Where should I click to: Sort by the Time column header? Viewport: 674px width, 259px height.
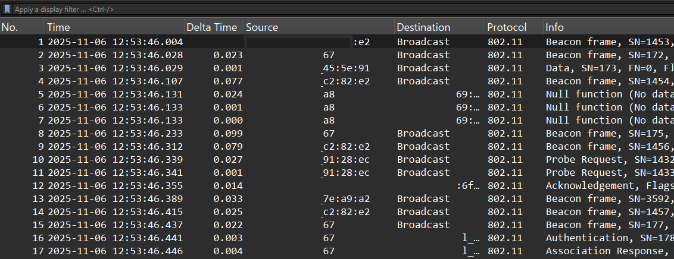(x=115, y=27)
